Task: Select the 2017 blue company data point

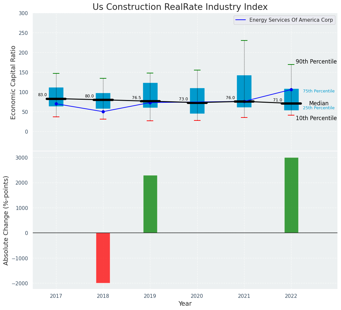Action: (56, 104)
